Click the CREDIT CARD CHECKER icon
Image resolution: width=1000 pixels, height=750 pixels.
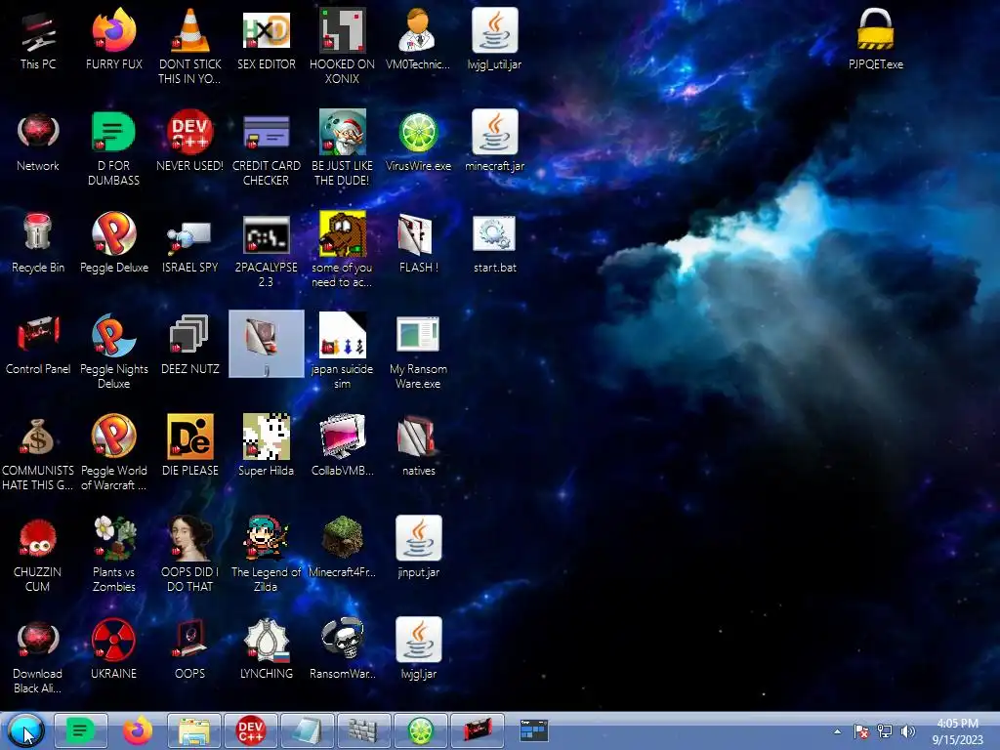tap(266, 148)
